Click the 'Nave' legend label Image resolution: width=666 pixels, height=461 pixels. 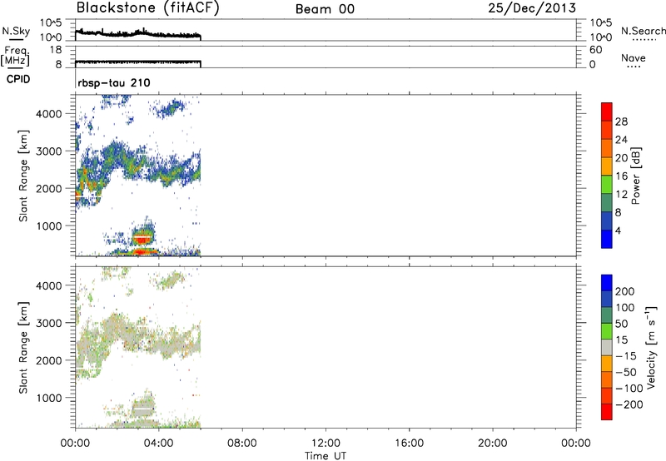634,57
